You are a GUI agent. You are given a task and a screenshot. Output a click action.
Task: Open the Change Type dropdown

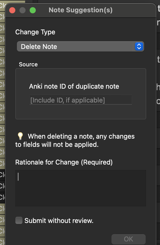click(x=80, y=47)
